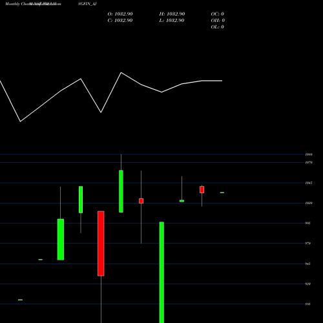Screen dimensions: 323x323
Task: Click the low price L: 1032.90
Action: tap(172, 20)
